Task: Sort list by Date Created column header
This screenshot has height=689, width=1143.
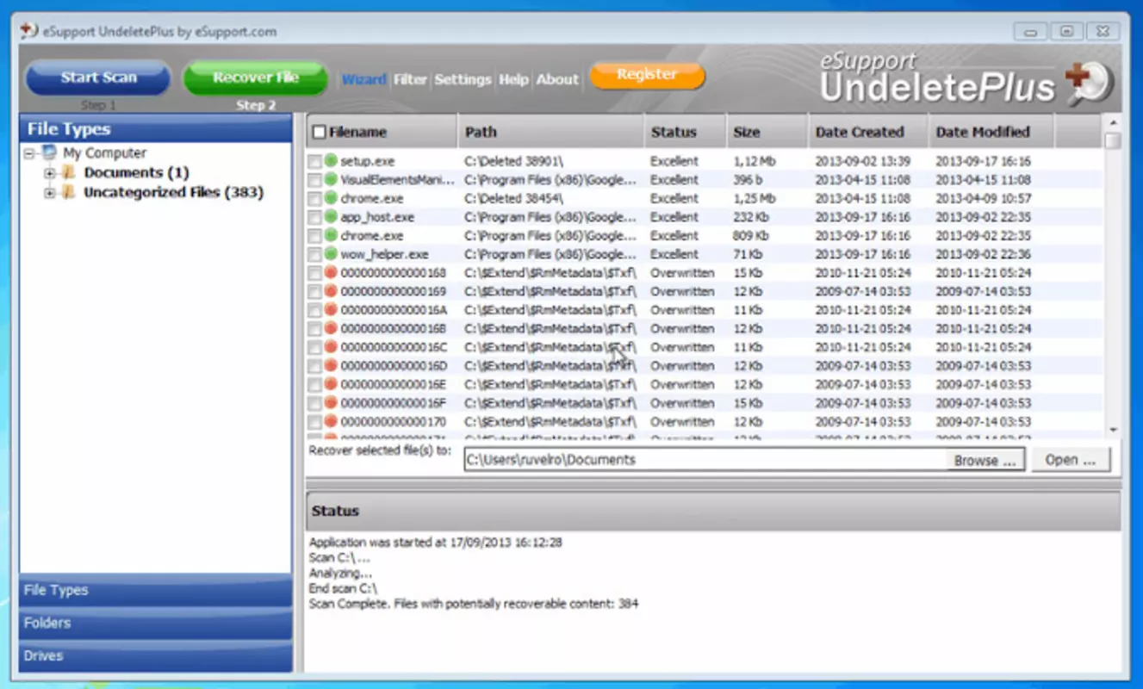Action: 868,132
